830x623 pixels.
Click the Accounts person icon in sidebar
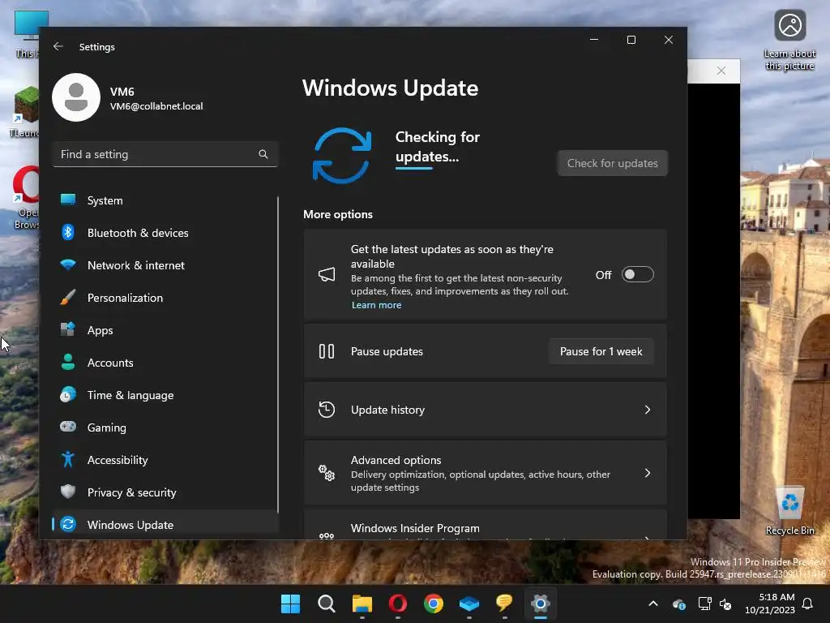coord(68,362)
